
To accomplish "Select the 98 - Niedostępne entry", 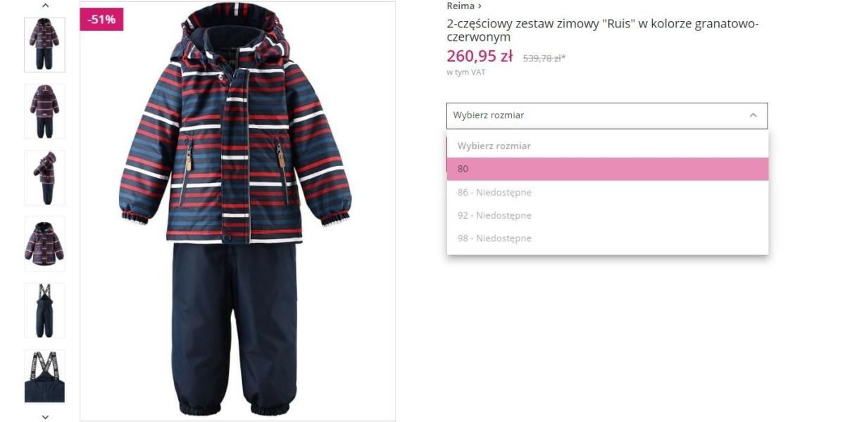I will coord(608,238).
